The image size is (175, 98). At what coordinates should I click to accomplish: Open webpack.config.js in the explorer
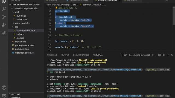(x=24, y=53)
